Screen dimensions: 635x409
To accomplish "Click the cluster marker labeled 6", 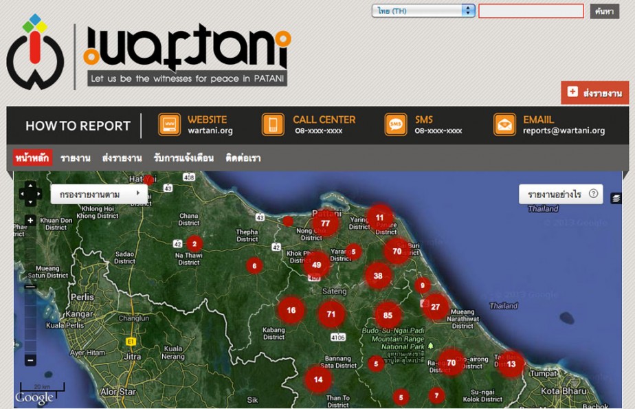I will click(254, 266).
